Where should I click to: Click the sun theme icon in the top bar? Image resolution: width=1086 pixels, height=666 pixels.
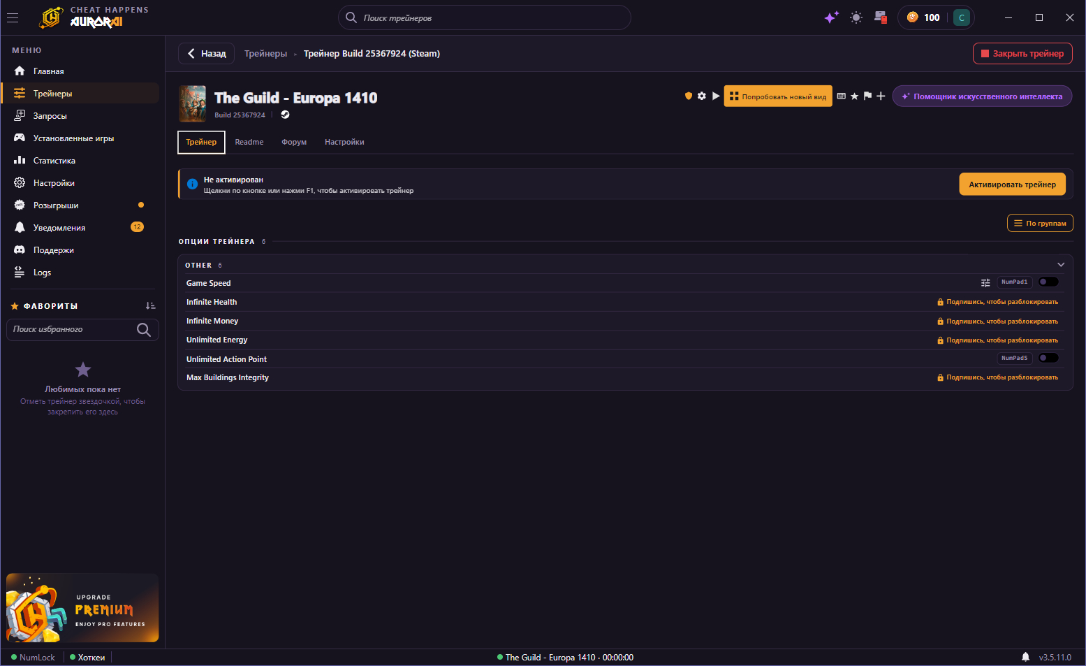[856, 17]
